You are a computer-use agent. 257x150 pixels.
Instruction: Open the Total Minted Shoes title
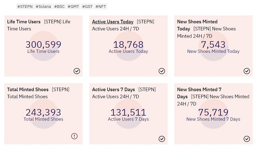coord(28,90)
